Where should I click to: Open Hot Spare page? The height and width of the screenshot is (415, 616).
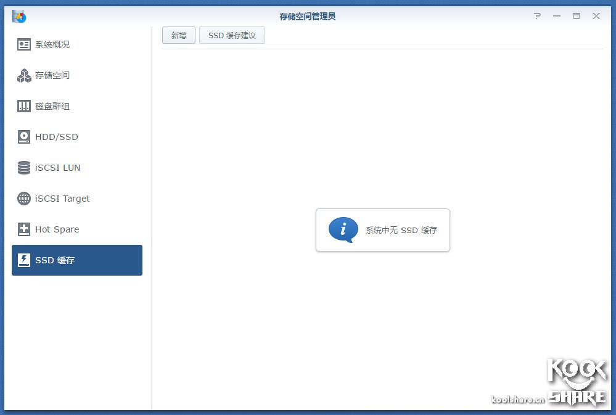coord(77,229)
